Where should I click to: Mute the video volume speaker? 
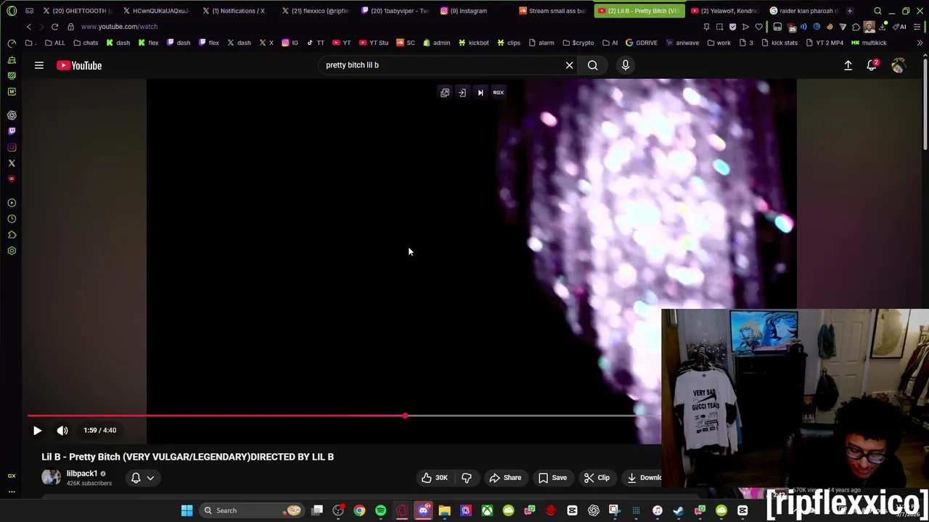[62, 431]
